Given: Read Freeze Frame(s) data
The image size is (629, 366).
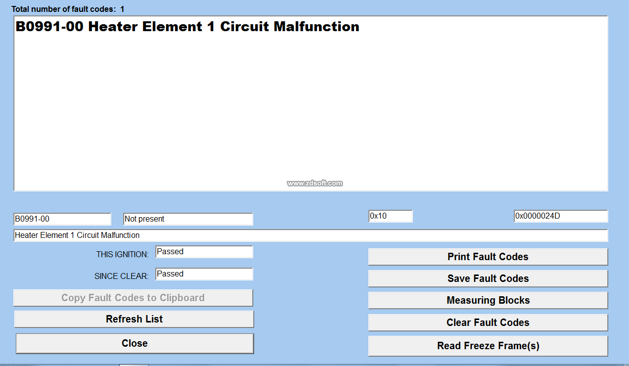Looking at the screenshot, I should [x=488, y=346].
